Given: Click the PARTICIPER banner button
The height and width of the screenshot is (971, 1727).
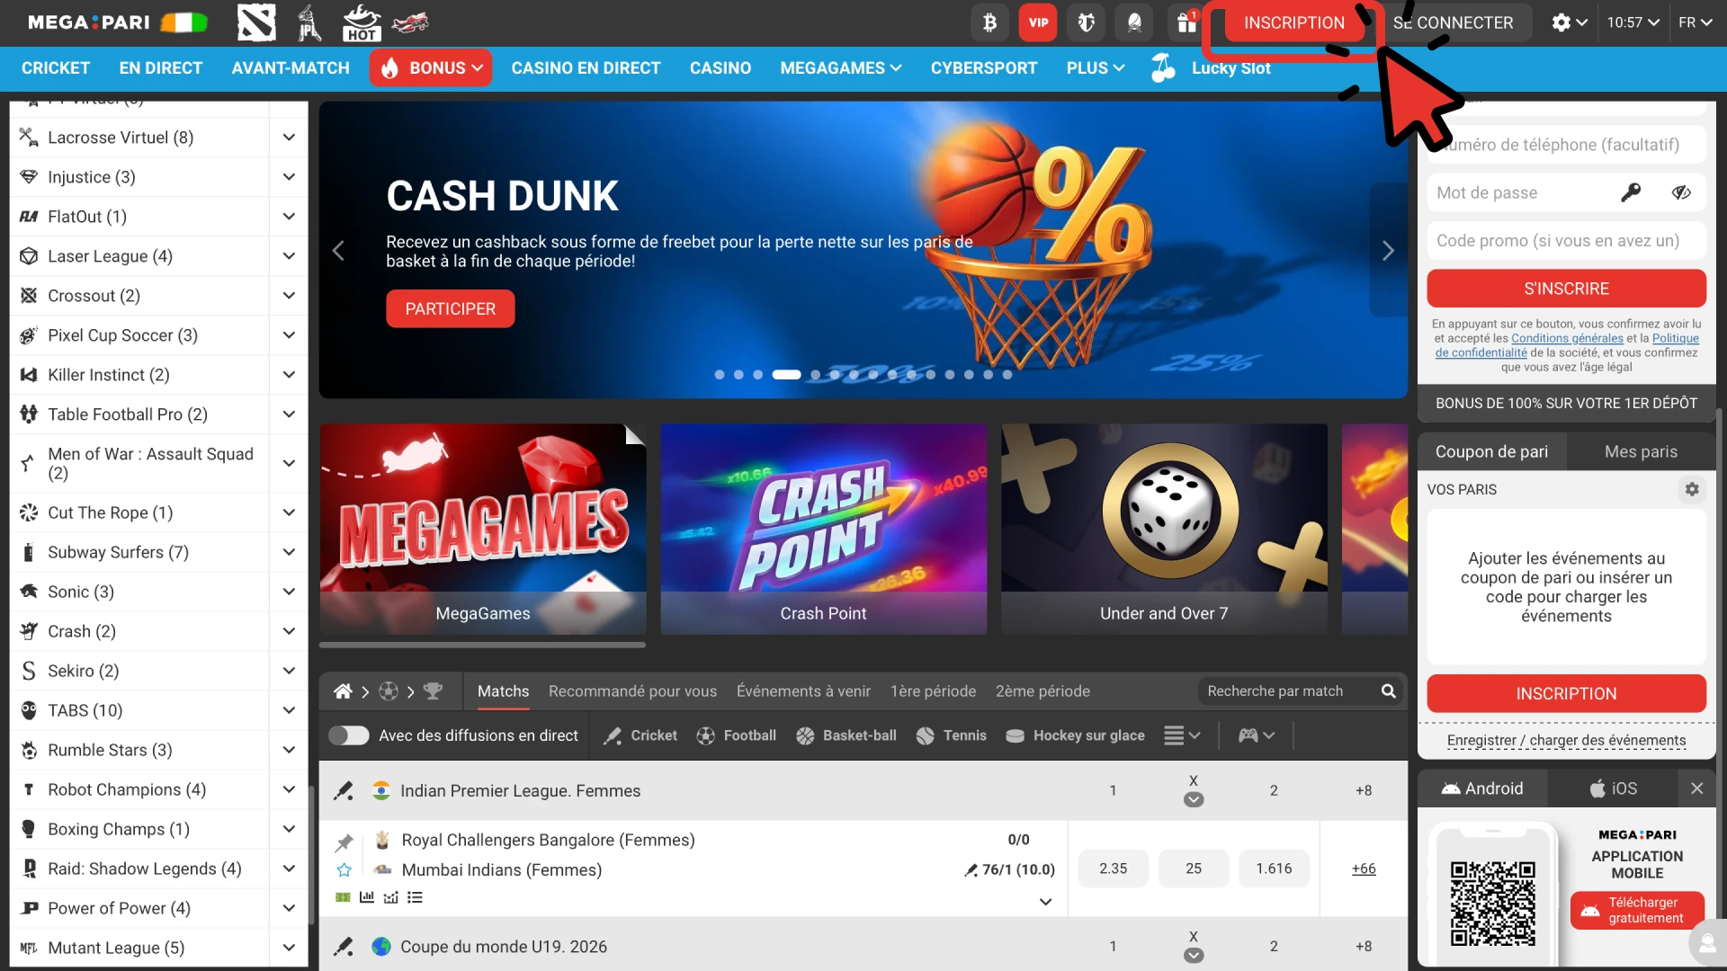Looking at the screenshot, I should pos(451,308).
